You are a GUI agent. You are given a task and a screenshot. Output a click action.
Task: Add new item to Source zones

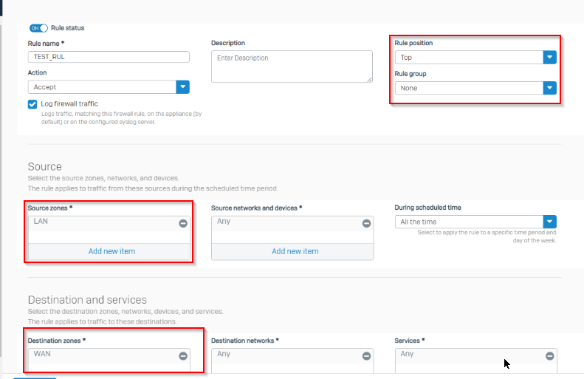point(111,251)
